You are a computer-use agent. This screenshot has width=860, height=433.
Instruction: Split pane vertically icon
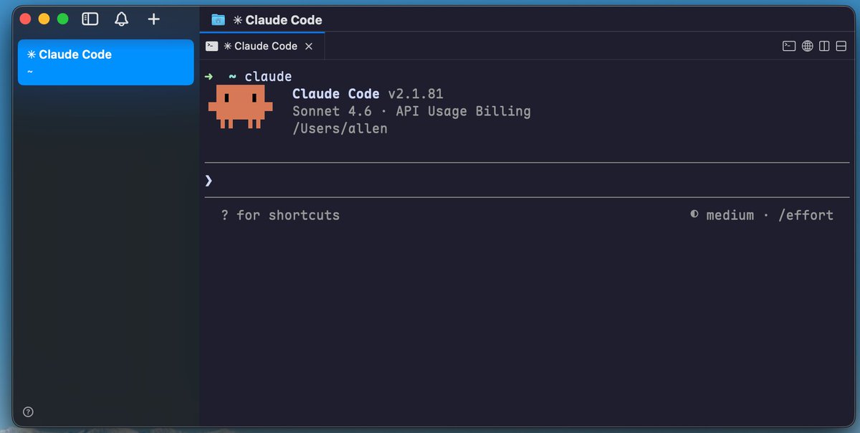pyautogui.click(x=824, y=46)
